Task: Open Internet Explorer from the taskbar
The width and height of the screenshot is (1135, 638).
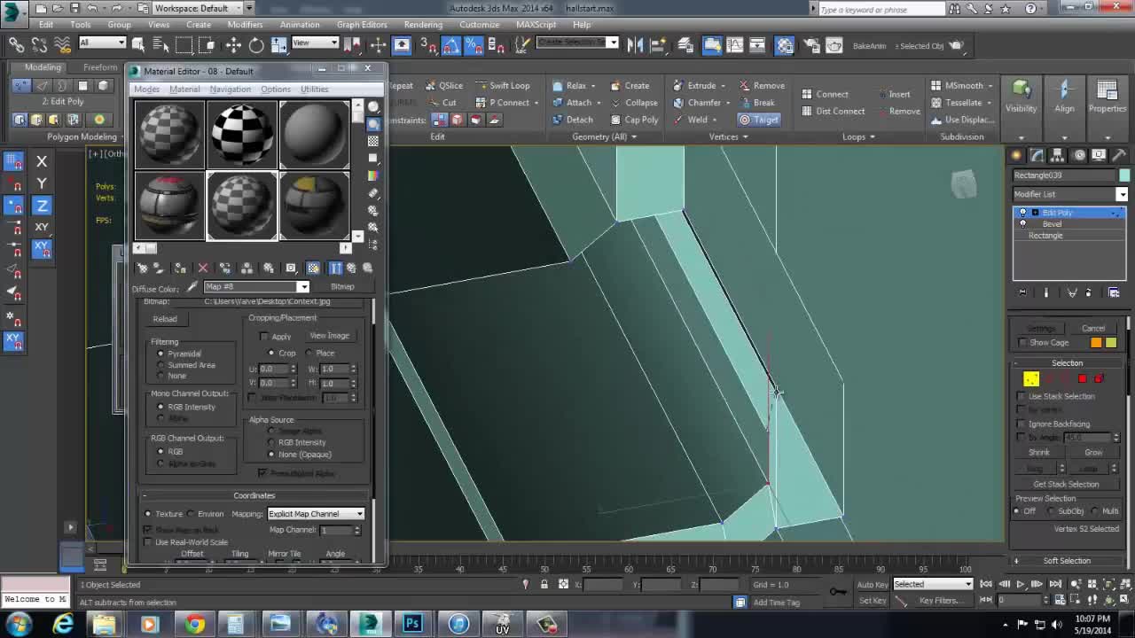Action: pyautogui.click(x=63, y=625)
